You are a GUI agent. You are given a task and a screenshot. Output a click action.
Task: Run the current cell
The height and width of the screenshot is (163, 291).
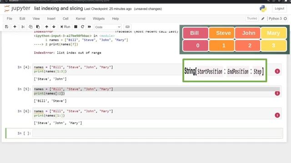tap(65, 27)
